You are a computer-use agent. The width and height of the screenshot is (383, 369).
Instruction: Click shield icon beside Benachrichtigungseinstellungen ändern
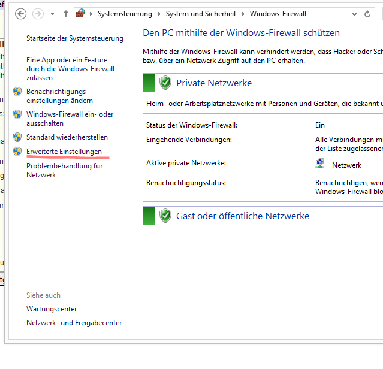pos(17,92)
